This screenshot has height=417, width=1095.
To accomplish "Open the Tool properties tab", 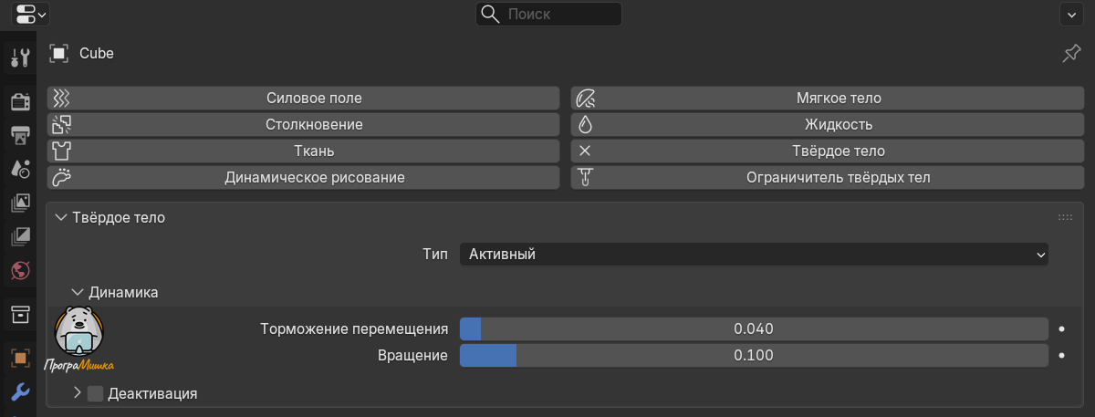I will (x=20, y=58).
